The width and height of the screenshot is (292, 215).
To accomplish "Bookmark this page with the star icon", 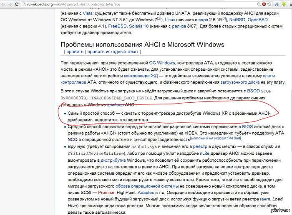I will (269, 4).
